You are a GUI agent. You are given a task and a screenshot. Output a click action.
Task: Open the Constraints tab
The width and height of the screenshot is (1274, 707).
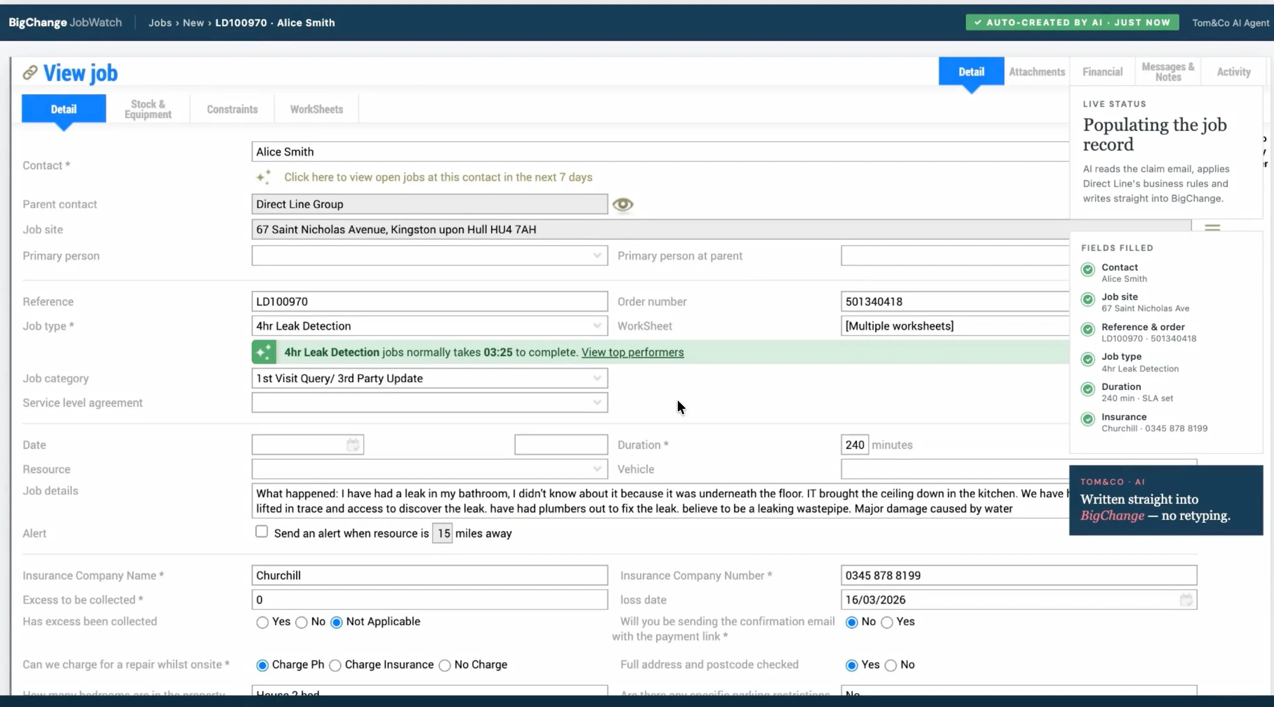(x=232, y=109)
